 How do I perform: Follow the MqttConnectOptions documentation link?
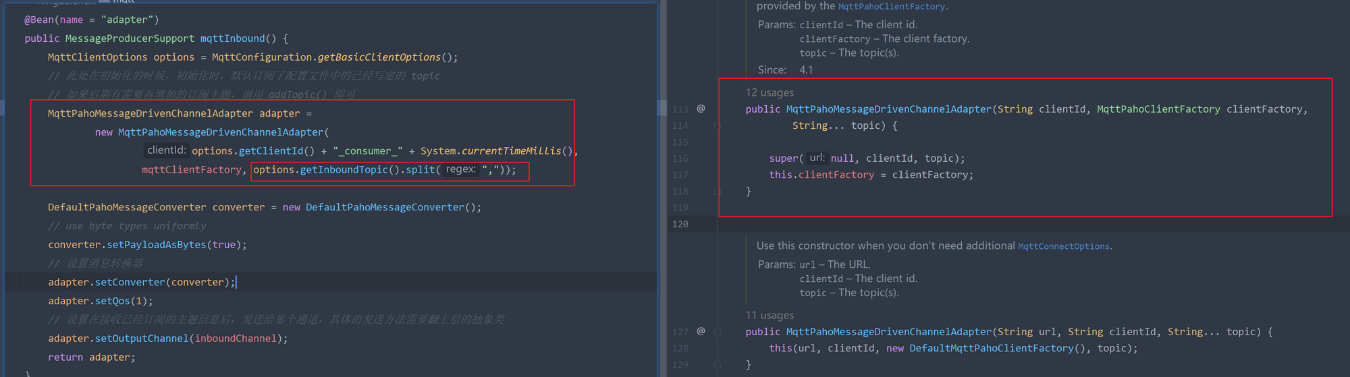coord(1063,246)
